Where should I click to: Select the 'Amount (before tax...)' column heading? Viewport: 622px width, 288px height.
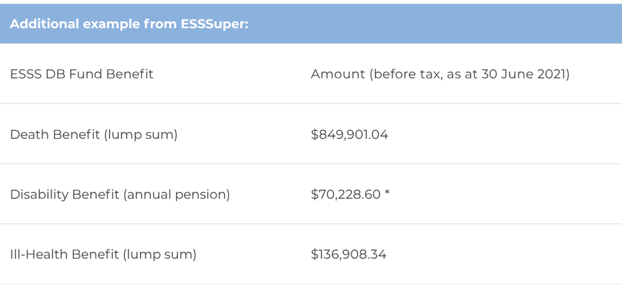(x=440, y=74)
